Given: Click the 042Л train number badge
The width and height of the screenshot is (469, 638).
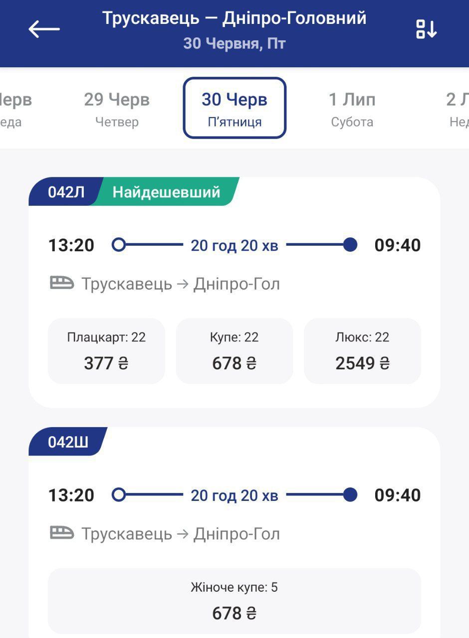Looking at the screenshot, I should pos(63,192).
